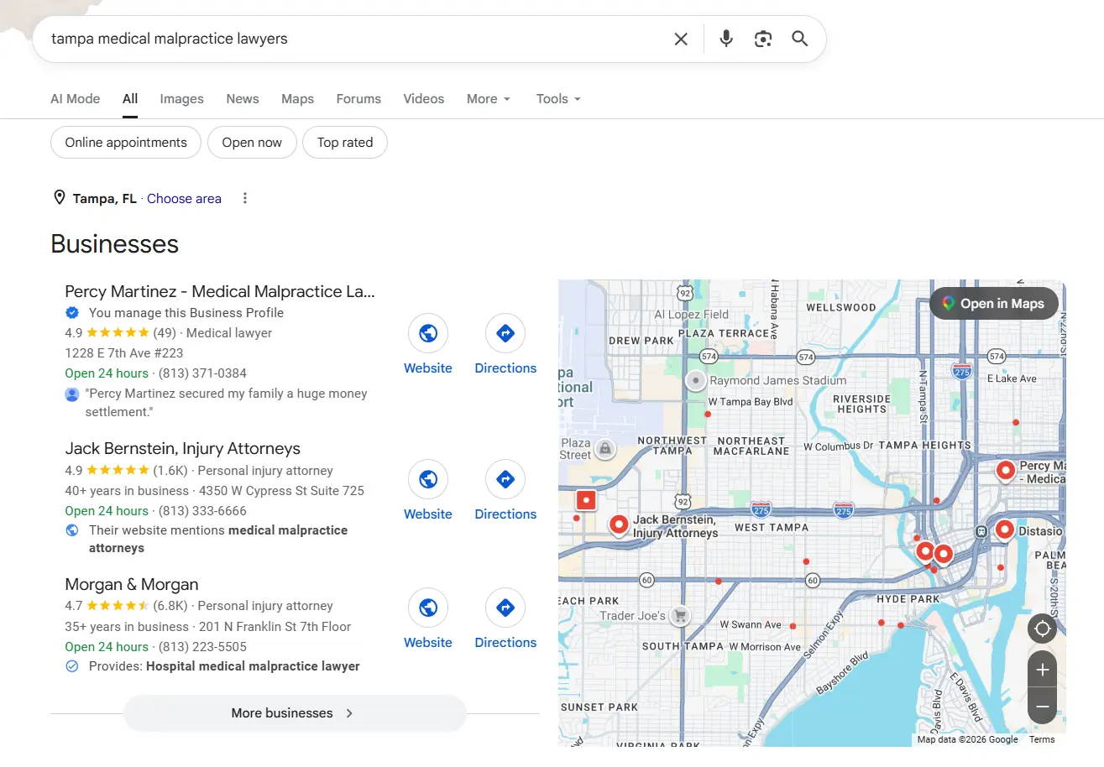Click the magnifying glass search icon
The width and height of the screenshot is (1104, 767).
(x=800, y=39)
